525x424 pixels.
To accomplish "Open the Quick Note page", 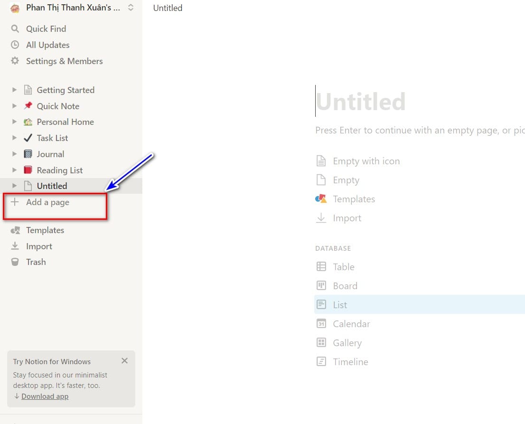I will pyautogui.click(x=58, y=106).
